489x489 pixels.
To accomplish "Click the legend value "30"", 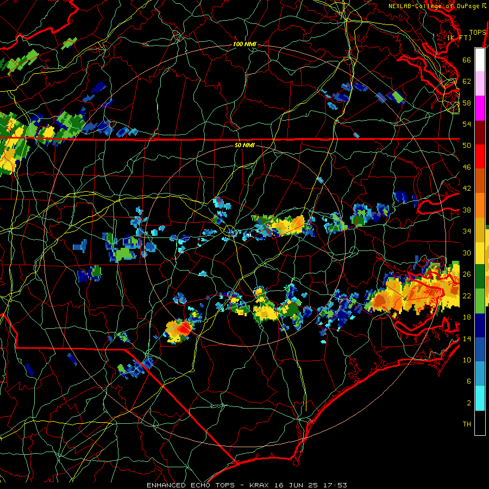I will [x=467, y=253].
